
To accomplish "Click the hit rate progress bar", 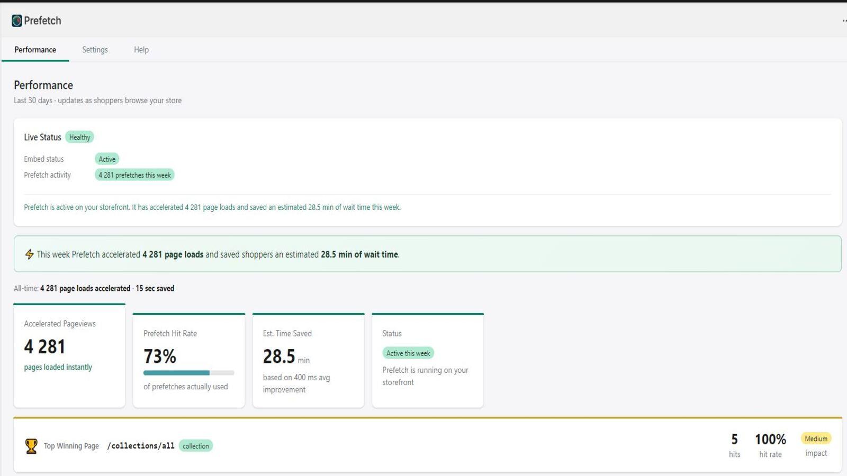I will point(188,372).
